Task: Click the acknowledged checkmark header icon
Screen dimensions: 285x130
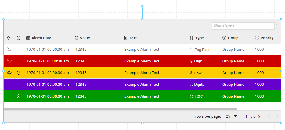Action: (x=19, y=38)
